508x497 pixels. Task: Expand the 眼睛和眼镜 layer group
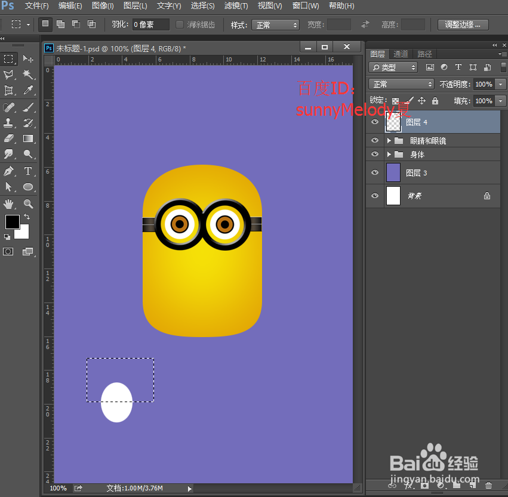tap(389, 141)
